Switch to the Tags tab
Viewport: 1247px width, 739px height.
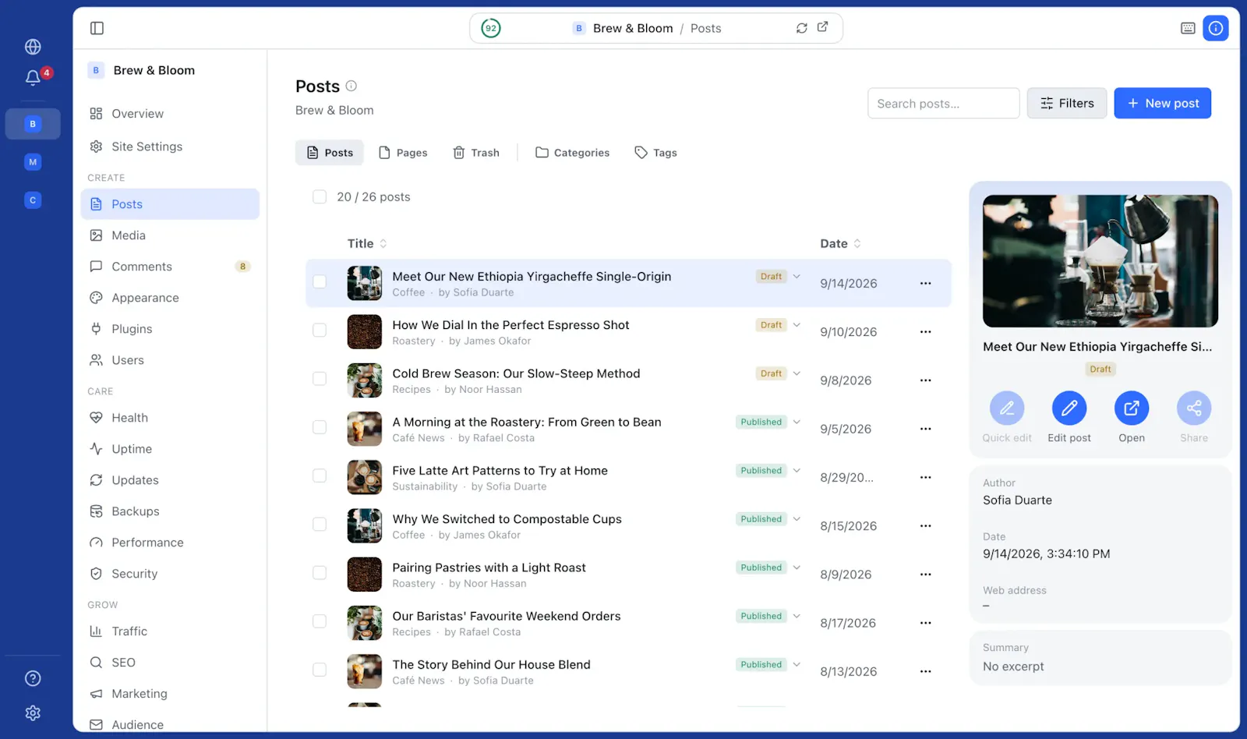point(655,153)
